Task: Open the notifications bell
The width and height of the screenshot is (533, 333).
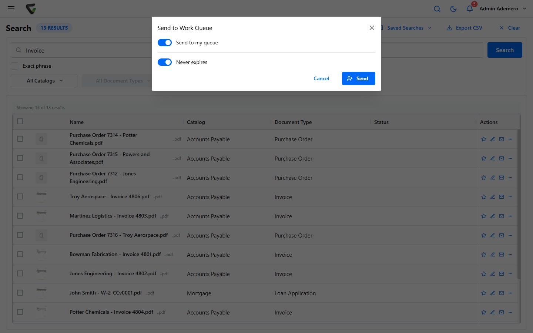Action: pyautogui.click(x=470, y=9)
